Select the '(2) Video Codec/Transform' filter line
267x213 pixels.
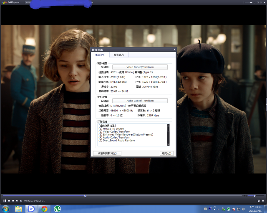click(x=114, y=131)
